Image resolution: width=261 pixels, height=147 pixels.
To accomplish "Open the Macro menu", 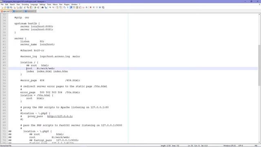I will click(55, 4).
